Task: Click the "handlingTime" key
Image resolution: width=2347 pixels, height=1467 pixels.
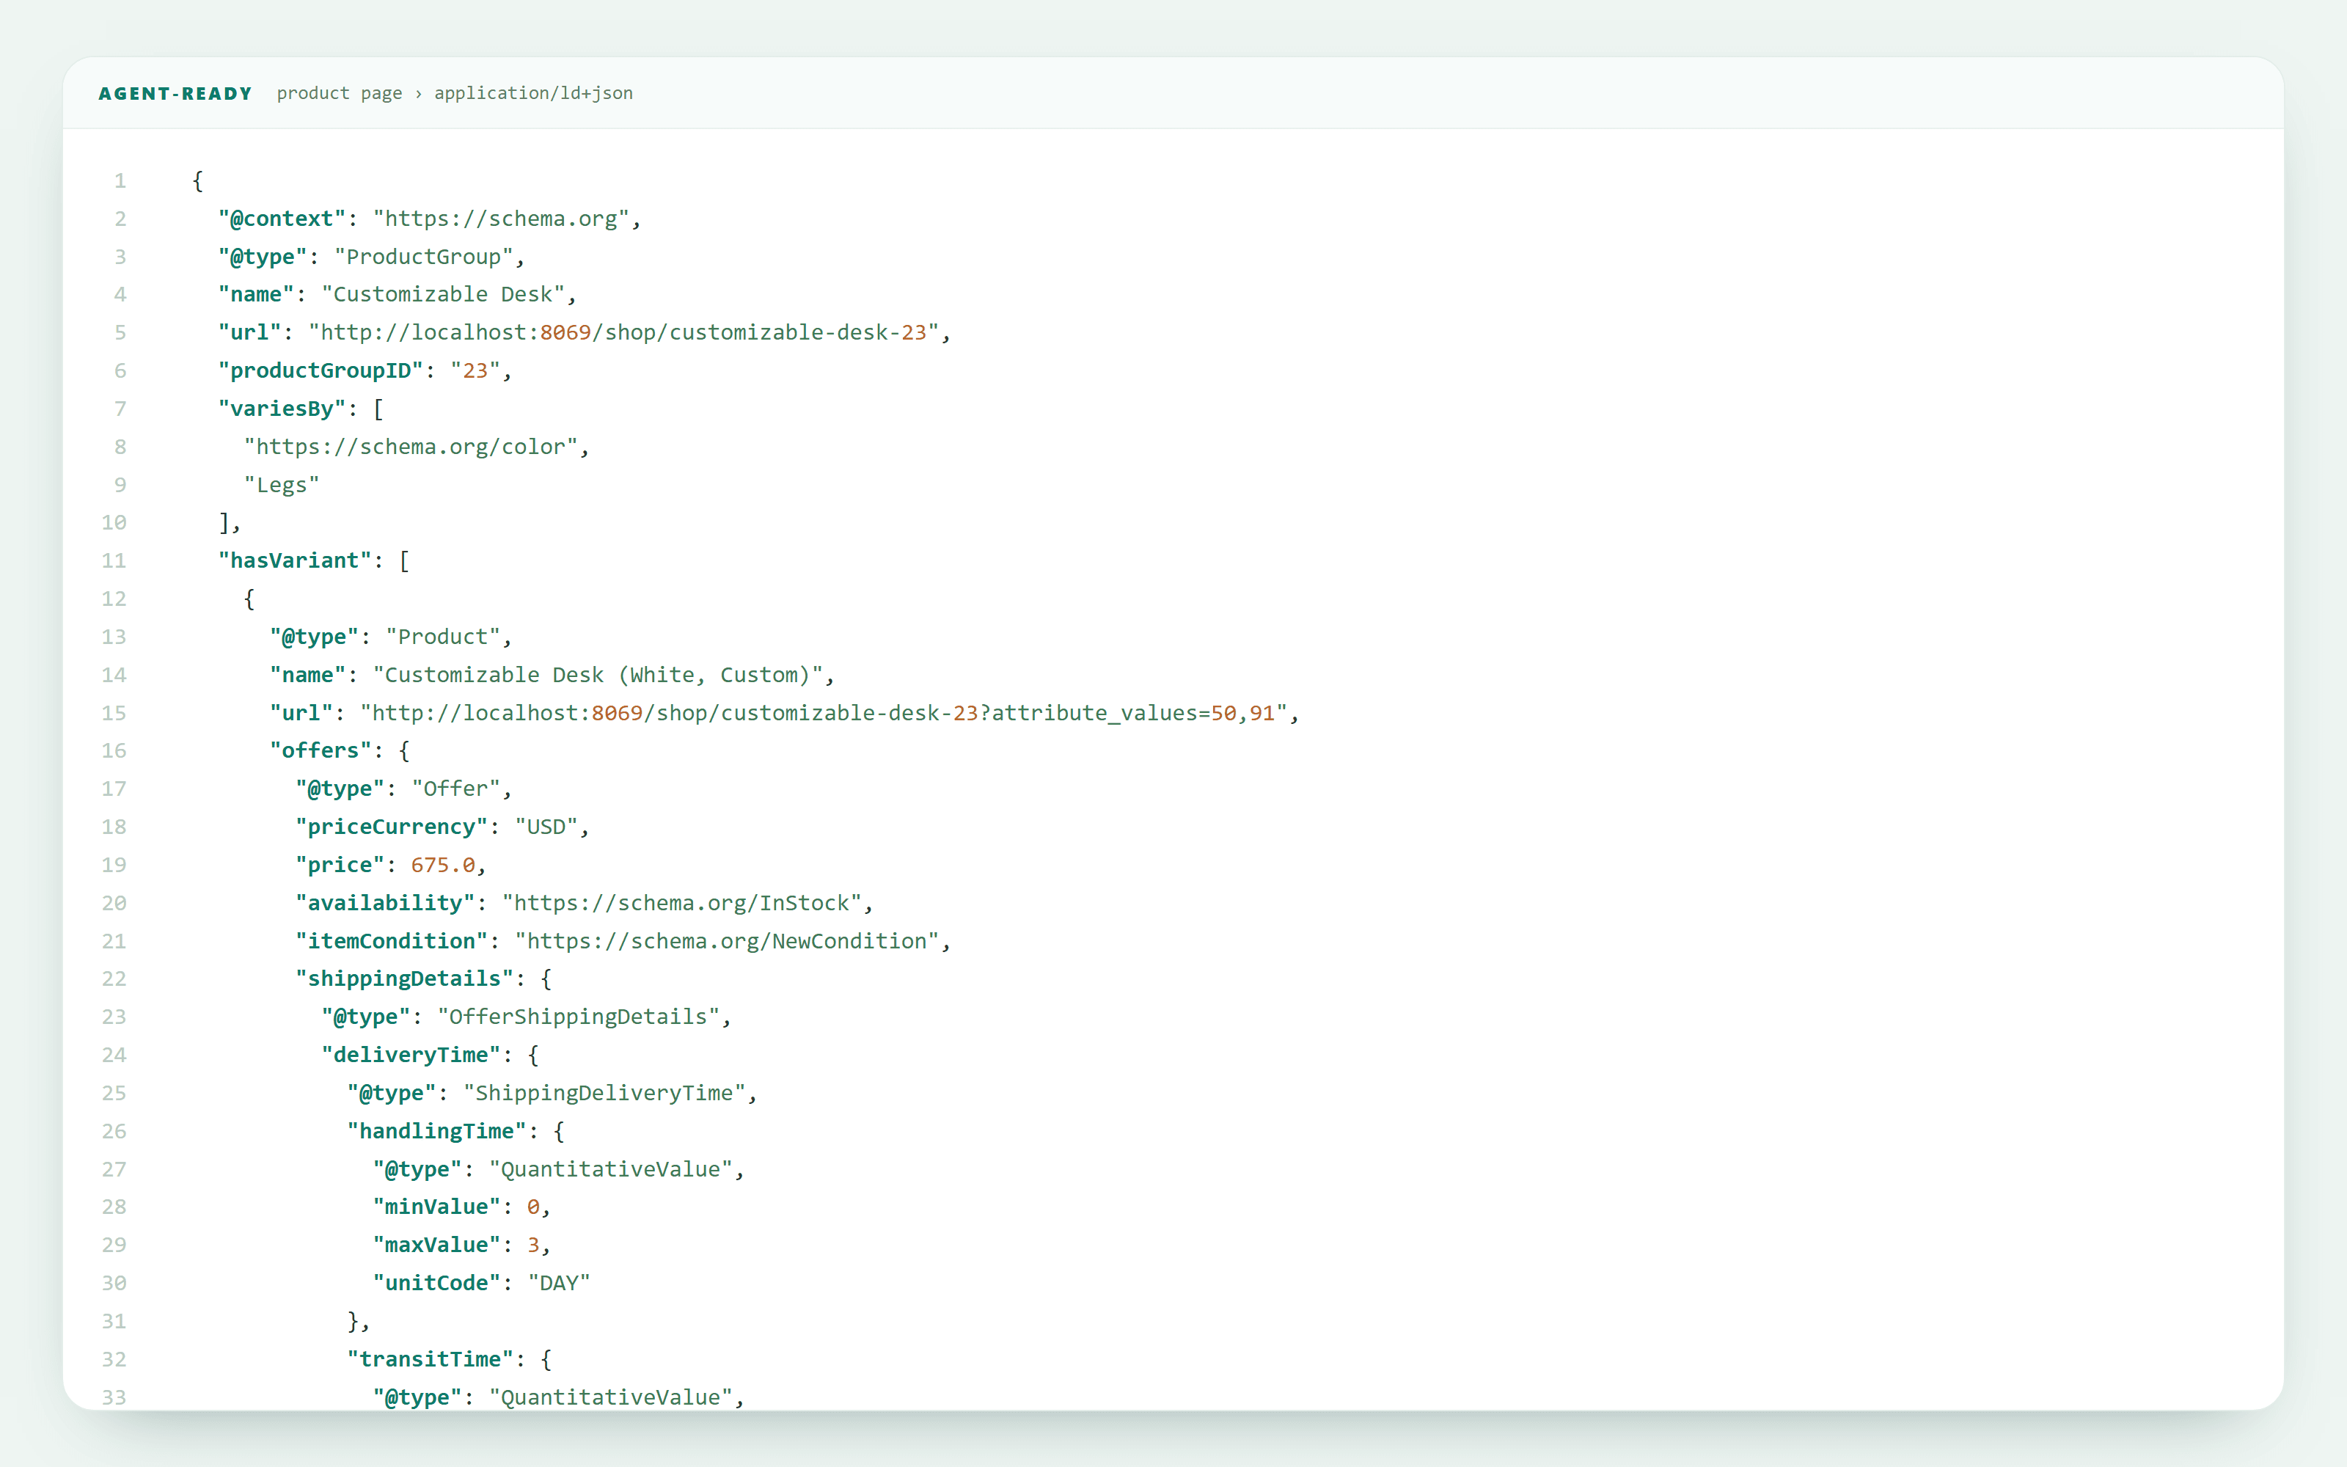Action: (x=436, y=1130)
